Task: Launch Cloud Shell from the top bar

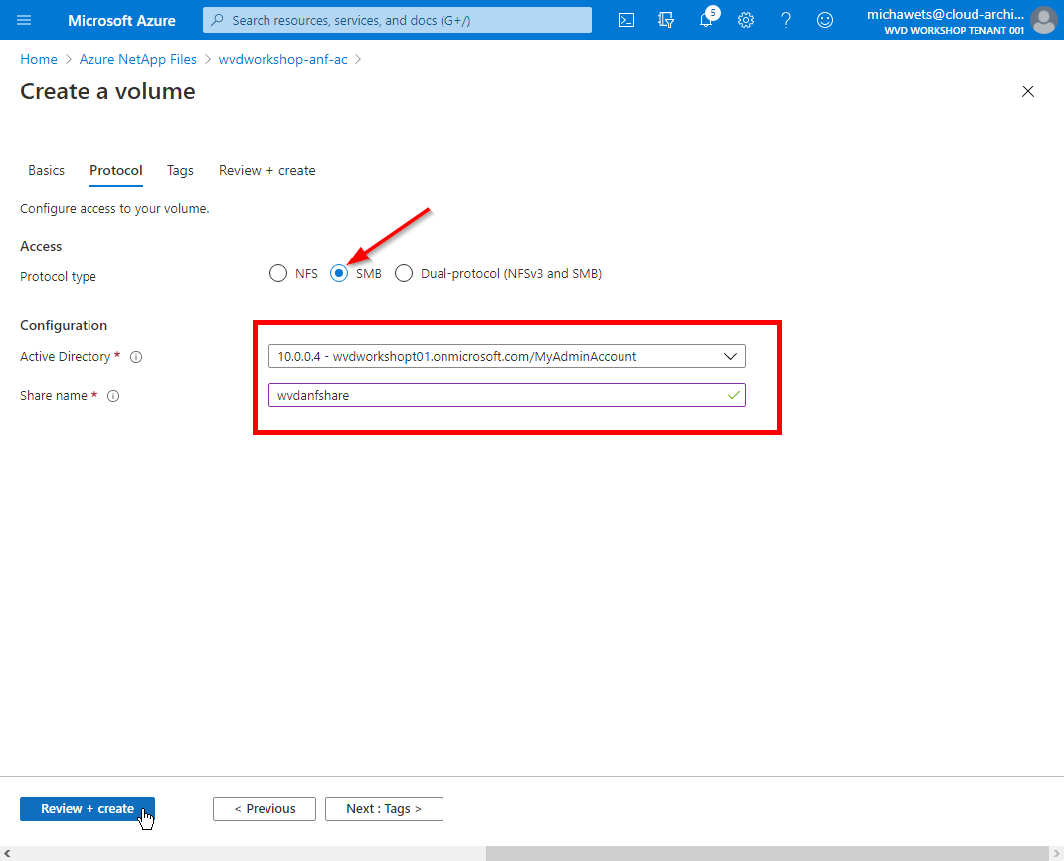Action: 626,20
